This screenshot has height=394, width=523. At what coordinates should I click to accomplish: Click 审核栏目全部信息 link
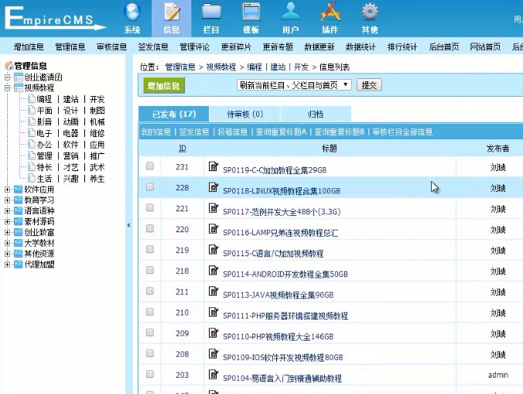tap(402, 132)
